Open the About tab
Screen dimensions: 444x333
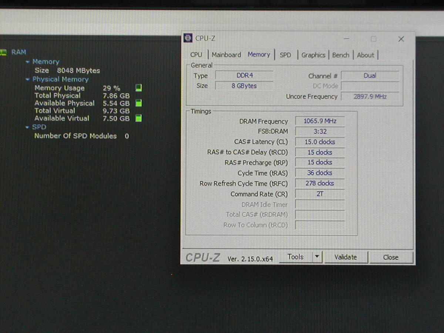click(366, 55)
